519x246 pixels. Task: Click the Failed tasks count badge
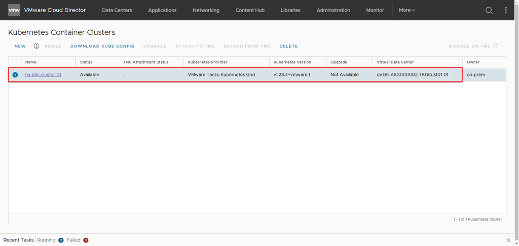coord(86,240)
